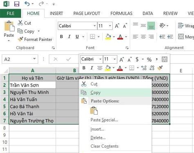Click ribbon Center alignment icon
The width and height of the screenshot is (194, 153).
143,36
